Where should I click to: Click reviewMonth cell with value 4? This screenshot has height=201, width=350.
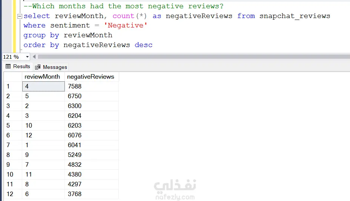click(43, 86)
